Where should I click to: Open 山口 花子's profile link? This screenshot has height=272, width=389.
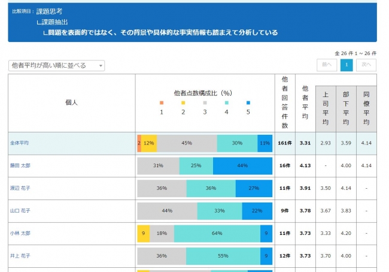pyautogui.click(x=20, y=211)
